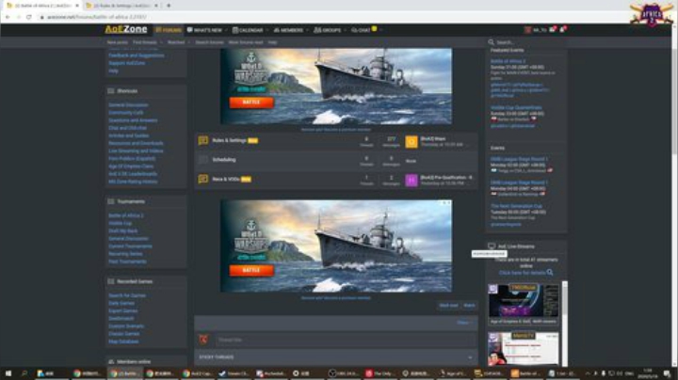The image size is (678, 380).
Task: Click the Tournaments panel header icon
Action: 111,201
